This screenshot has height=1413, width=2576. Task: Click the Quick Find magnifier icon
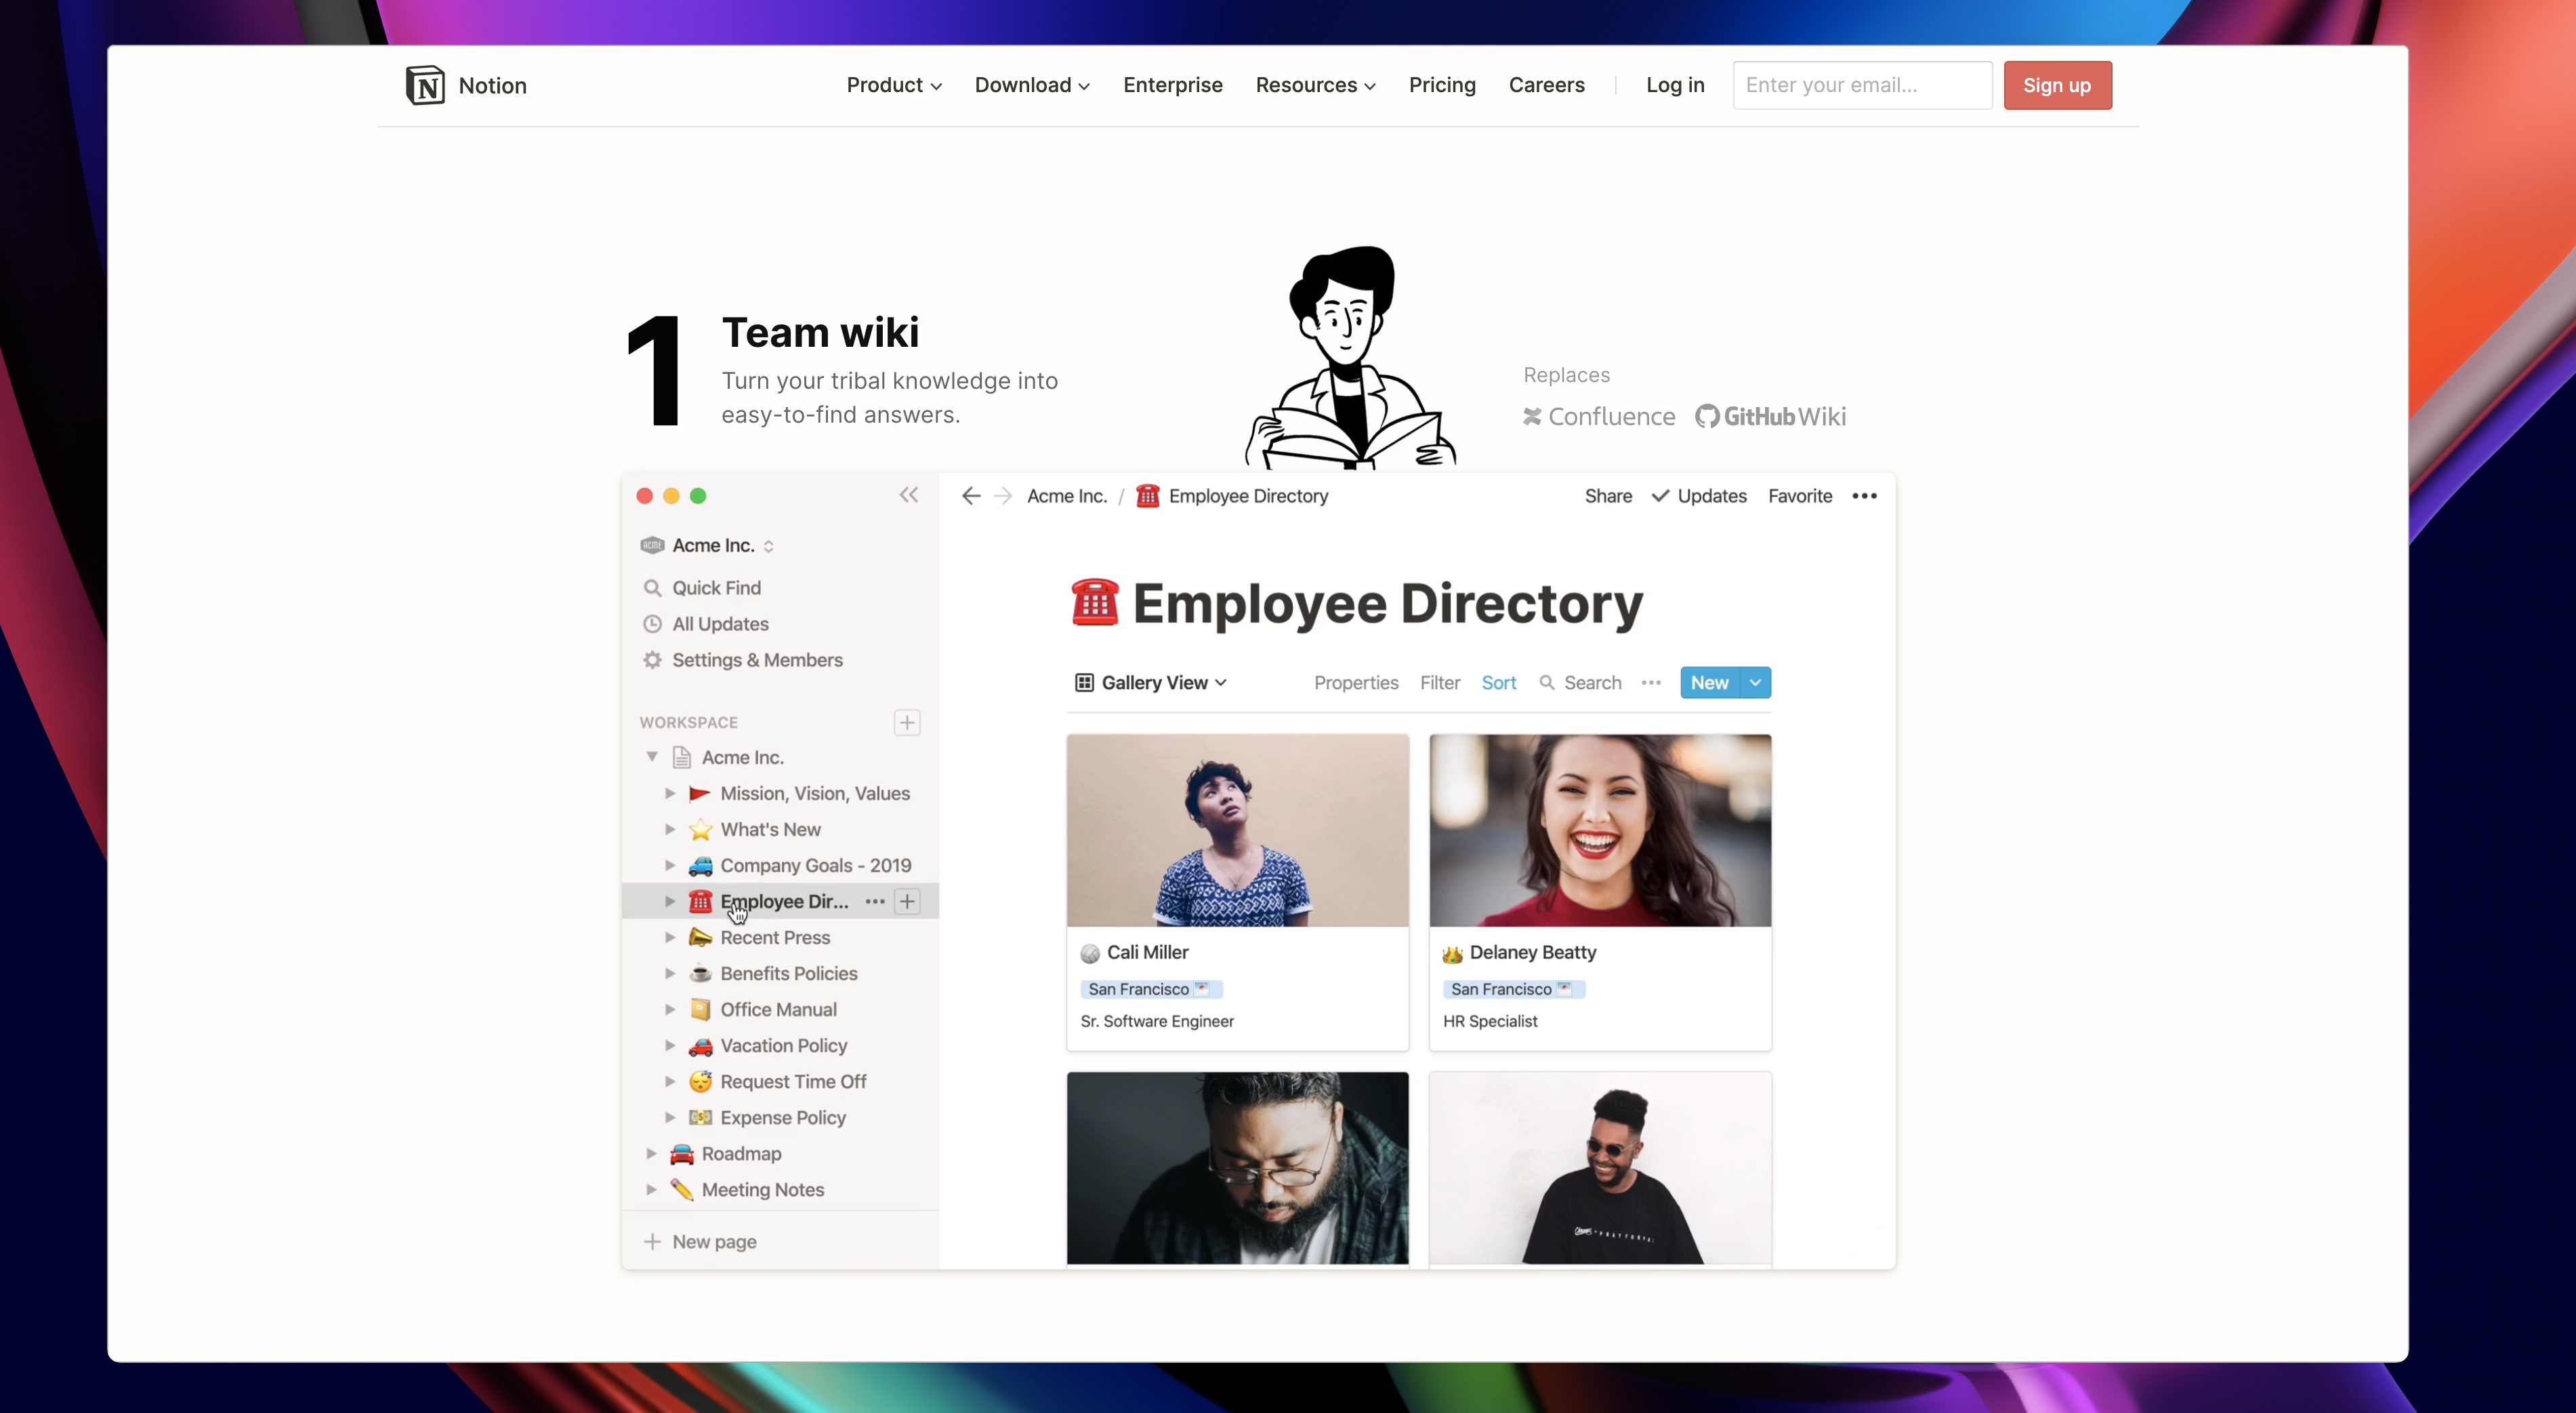coord(652,588)
